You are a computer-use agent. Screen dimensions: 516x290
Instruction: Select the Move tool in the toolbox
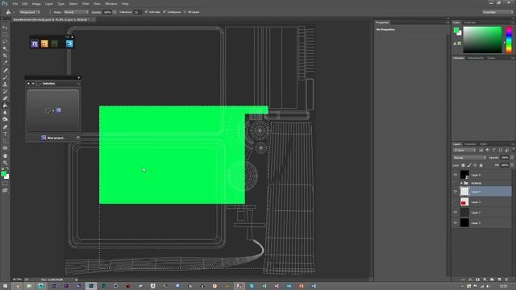[x=5, y=27]
